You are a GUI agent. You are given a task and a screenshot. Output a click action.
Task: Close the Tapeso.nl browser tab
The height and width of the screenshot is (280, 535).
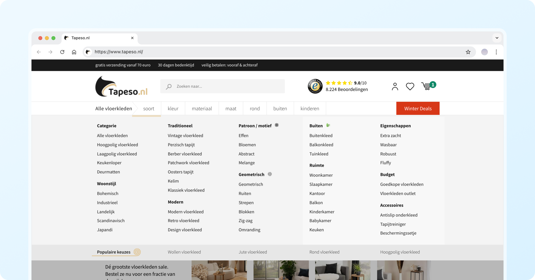pyautogui.click(x=132, y=38)
